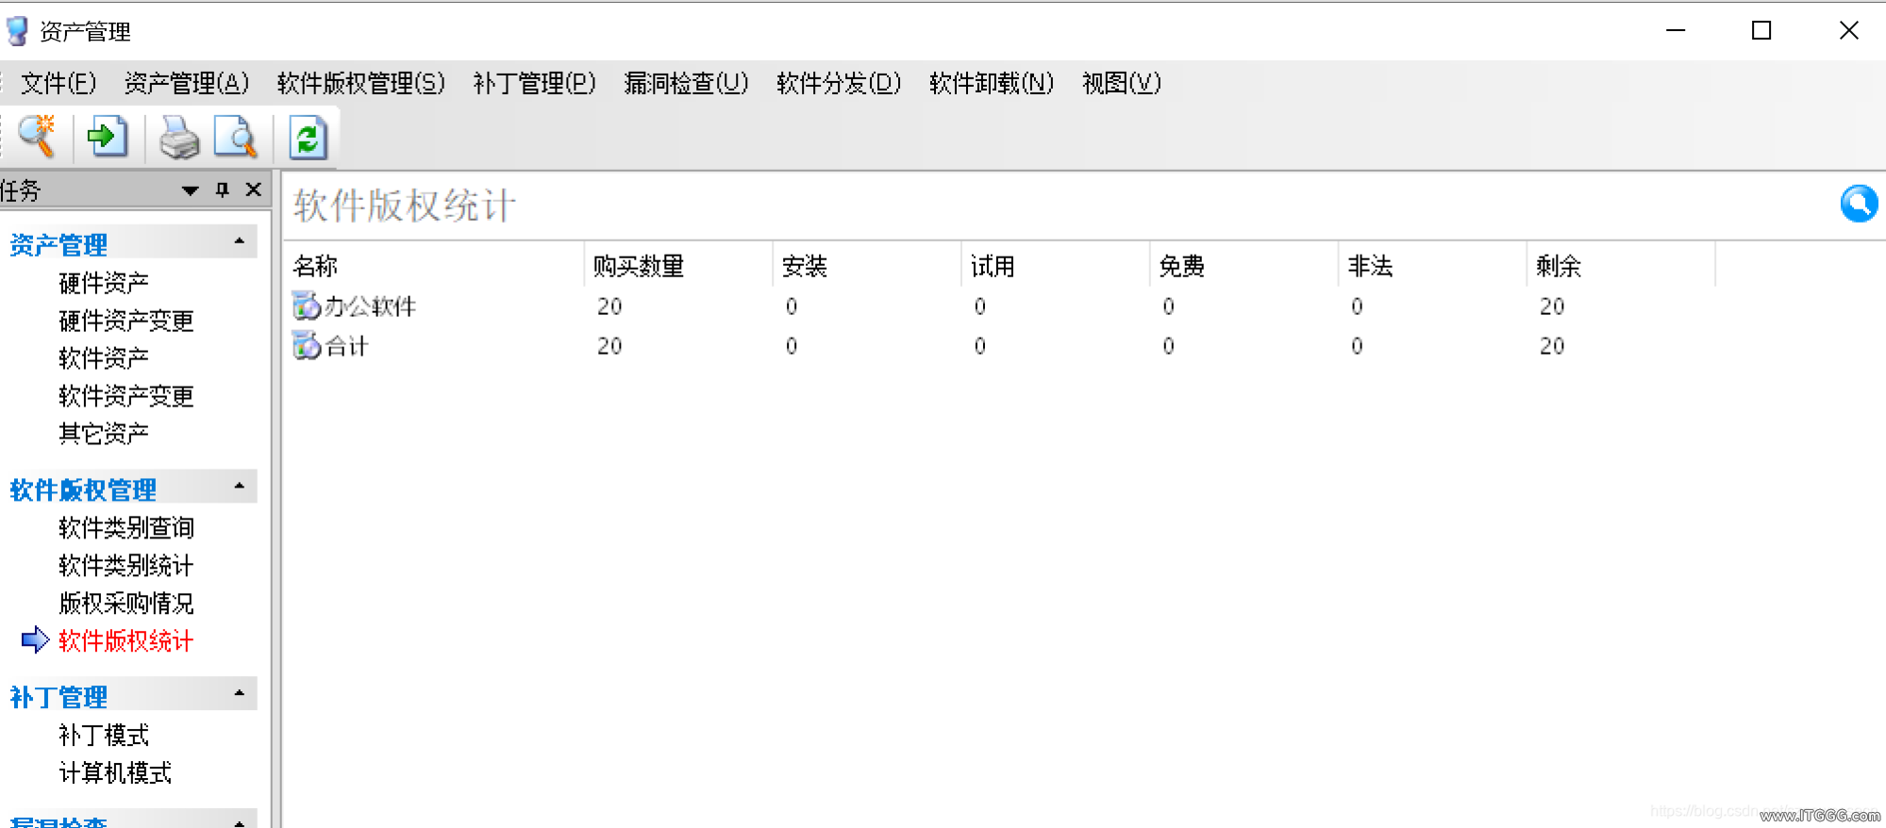The height and width of the screenshot is (828, 1886).
Task: Click the 办公软件 row icon
Action: click(306, 306)
